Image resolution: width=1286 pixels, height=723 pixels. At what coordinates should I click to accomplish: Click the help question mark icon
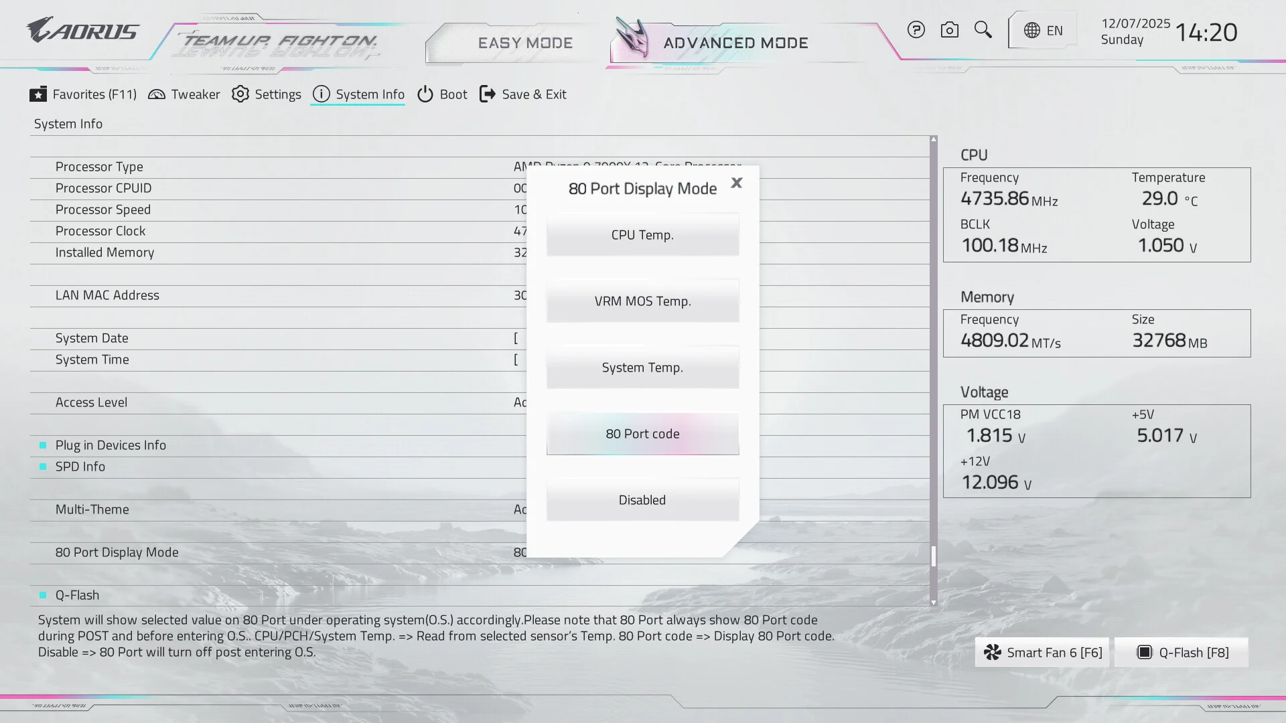tap(916, 30)
